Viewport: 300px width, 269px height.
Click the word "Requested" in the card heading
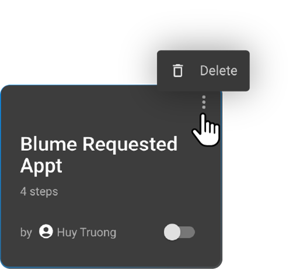[130, 144]
